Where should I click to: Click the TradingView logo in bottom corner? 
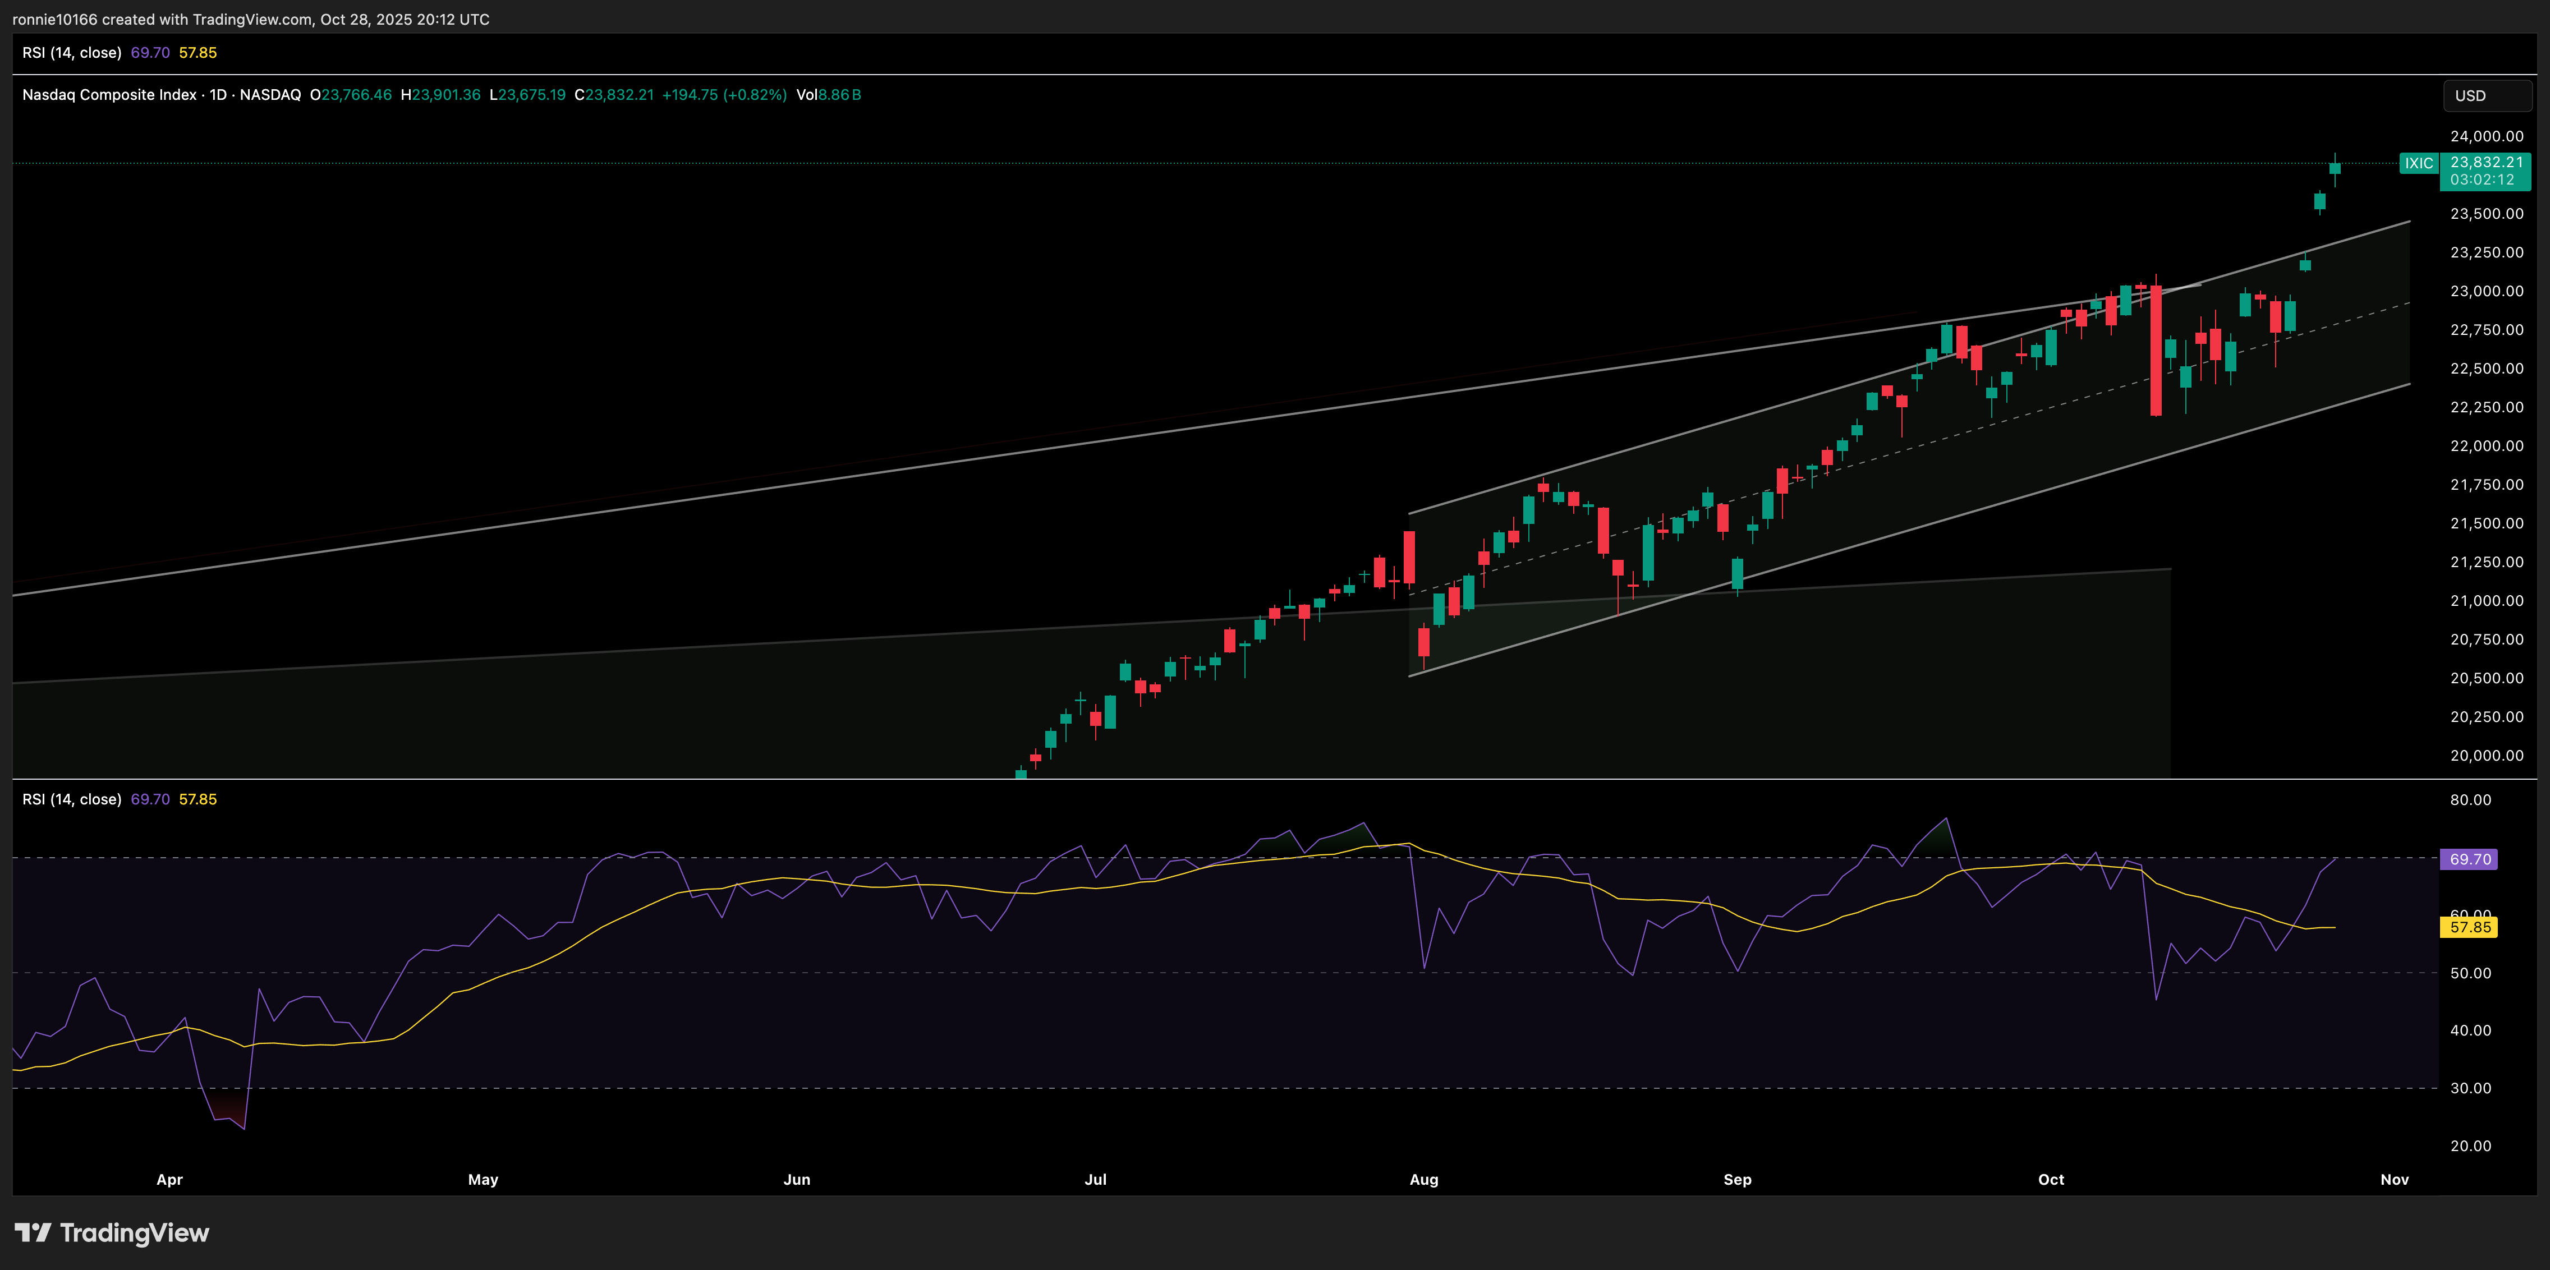tap(111, 1232)
